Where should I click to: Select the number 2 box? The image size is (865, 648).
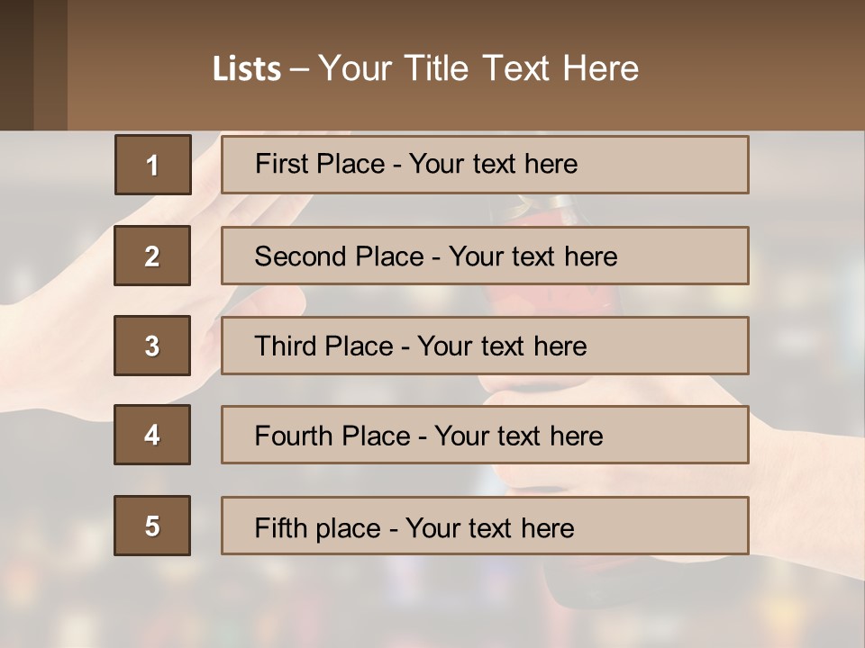click(152, 256)
